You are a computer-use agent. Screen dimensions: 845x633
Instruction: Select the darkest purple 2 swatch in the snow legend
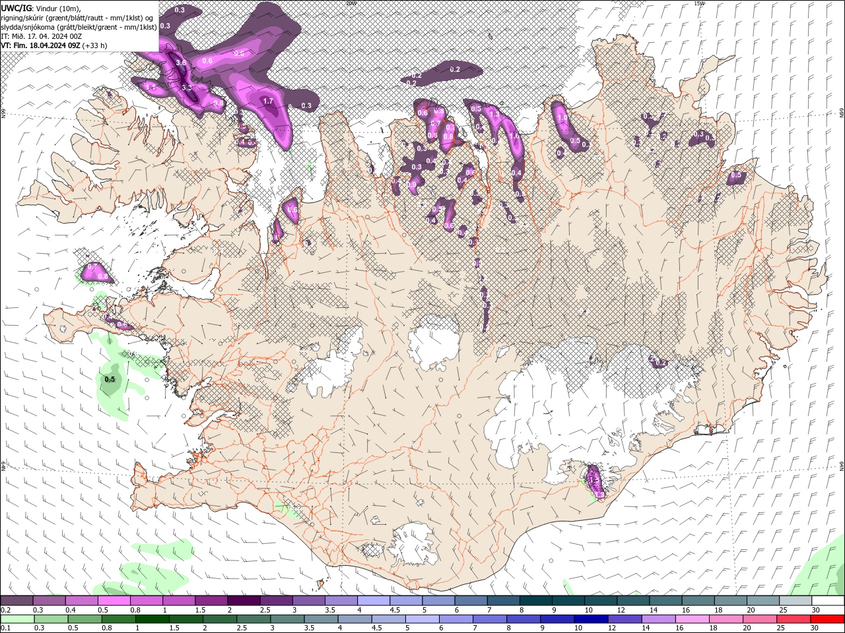(244, 601)
